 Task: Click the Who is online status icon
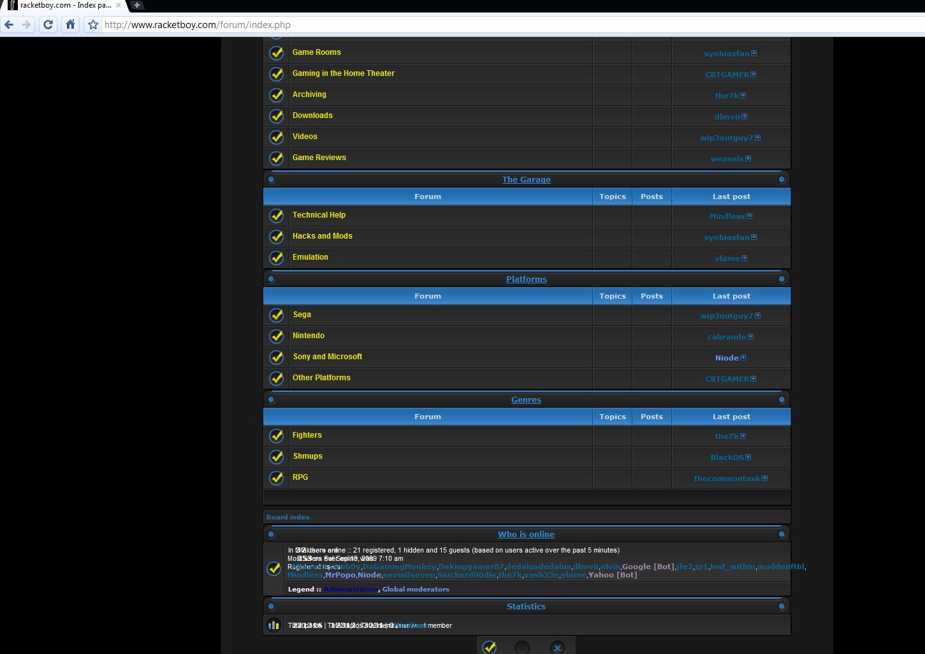(x=273, y=568)
